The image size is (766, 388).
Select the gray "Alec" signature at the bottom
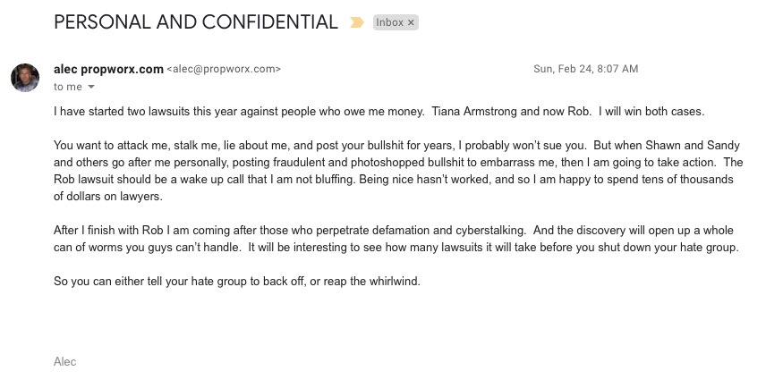[65, 362]
